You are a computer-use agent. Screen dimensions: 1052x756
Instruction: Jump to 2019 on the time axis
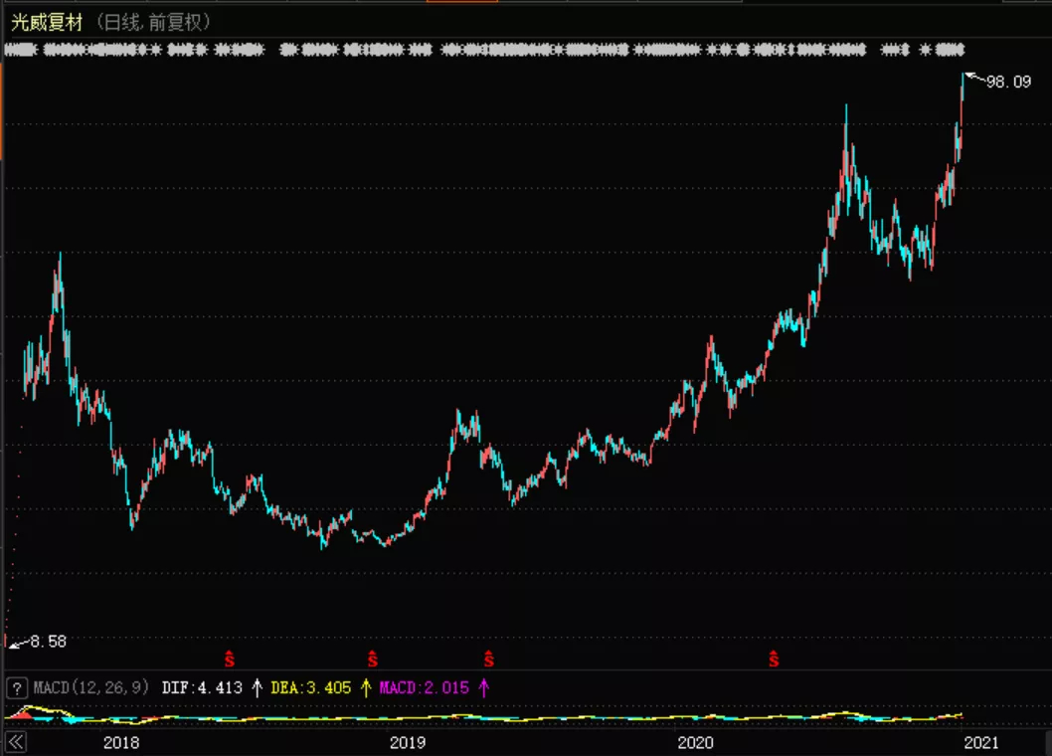[x=408, y=742]
